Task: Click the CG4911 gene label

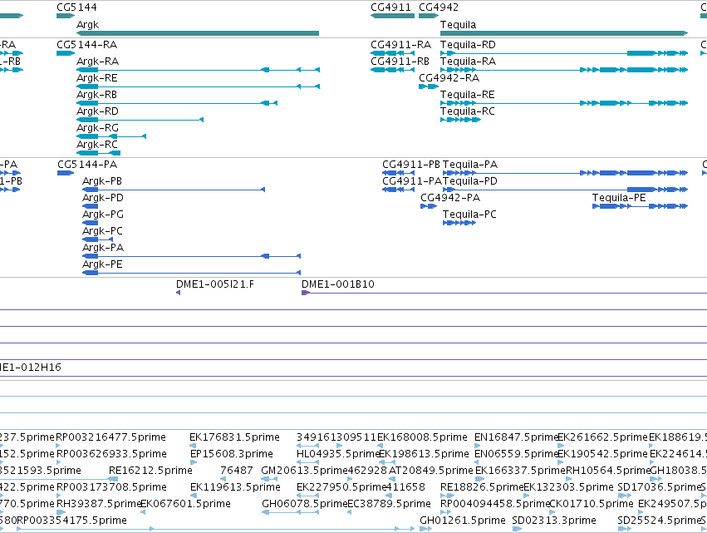Action: (x=390, y=7)
